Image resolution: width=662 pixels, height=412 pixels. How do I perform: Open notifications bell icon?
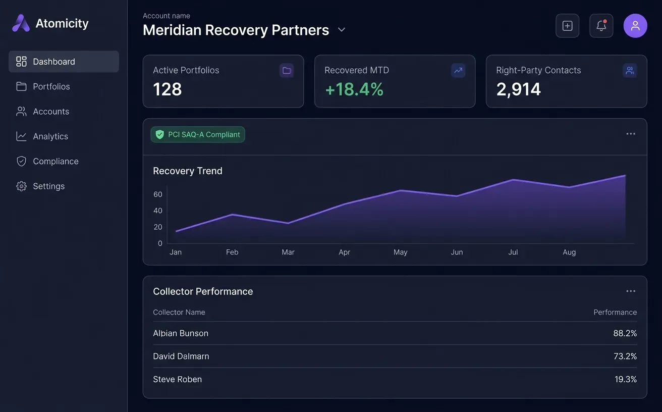[x=601, y=26]
